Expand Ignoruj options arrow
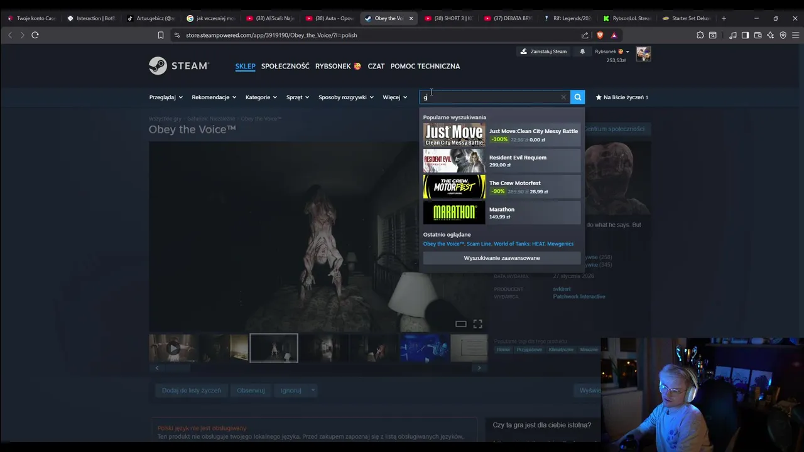 [313, 390]
